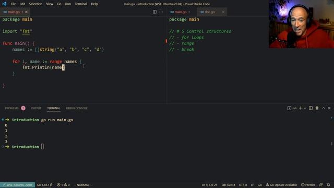Click LF end of line indicator
Viewport: 334px width, 188px height.
click(x=252, y=185)
